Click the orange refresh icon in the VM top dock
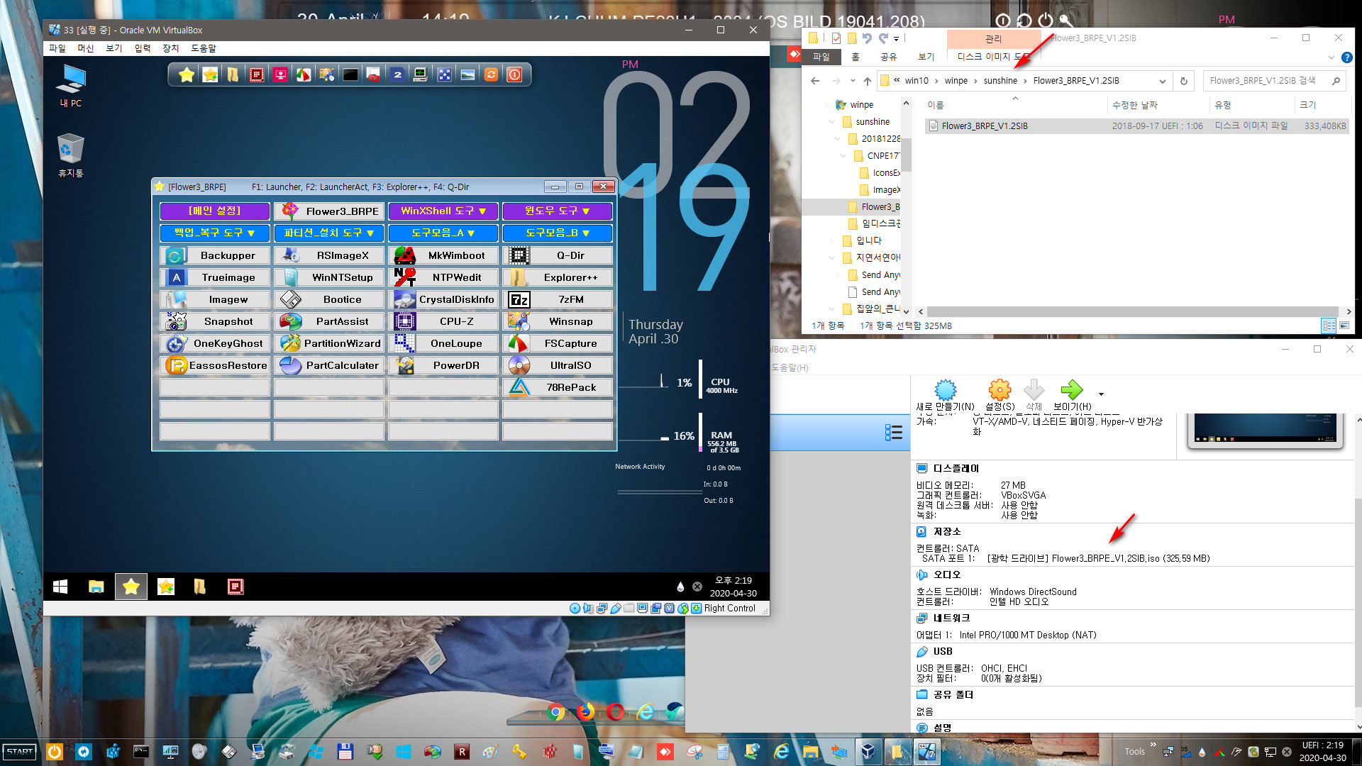1362x766 pixels. 491,74
